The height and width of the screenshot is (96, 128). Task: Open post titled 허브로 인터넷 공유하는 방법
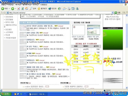pos(40,26)
